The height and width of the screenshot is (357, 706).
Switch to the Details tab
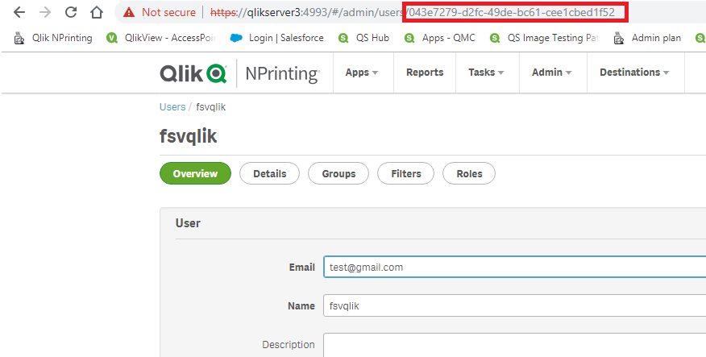pyautogui.click(x=269, y=174)
